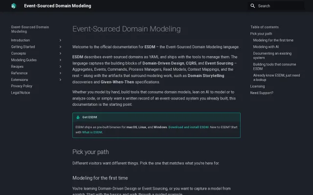Click the main Event-Sourced Domain Modeling heading
This screenshot has width=313, height=195.
[x=126, y=29]
